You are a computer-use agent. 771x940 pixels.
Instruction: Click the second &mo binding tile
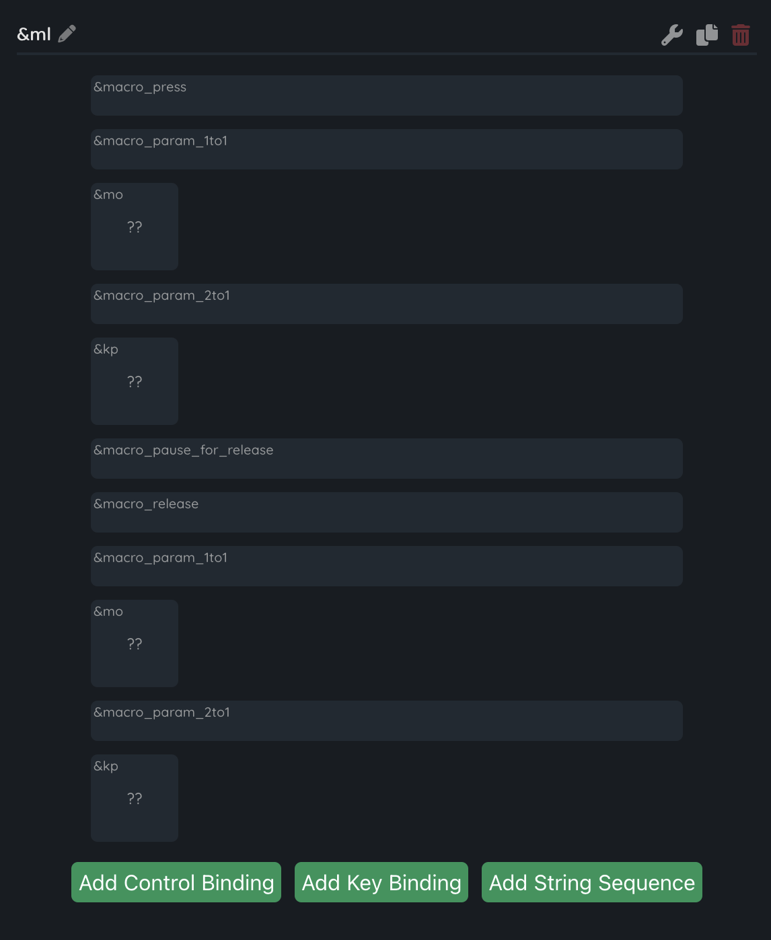[x=135, y=643]
